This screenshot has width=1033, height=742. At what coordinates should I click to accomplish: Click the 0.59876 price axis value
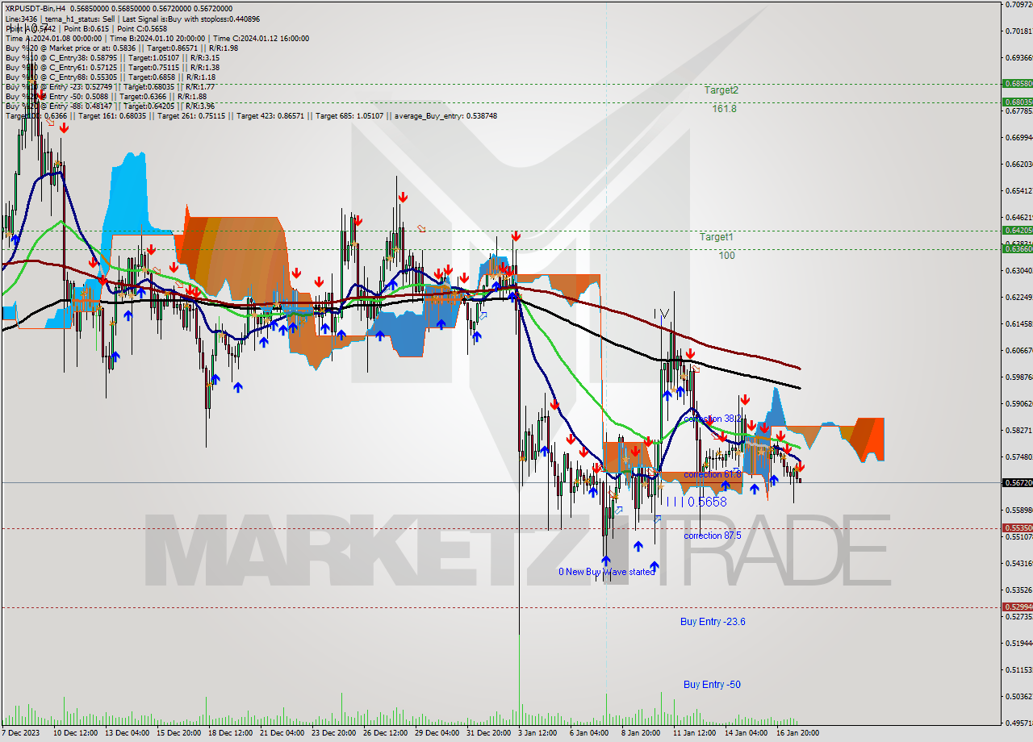pos(1018,377)
